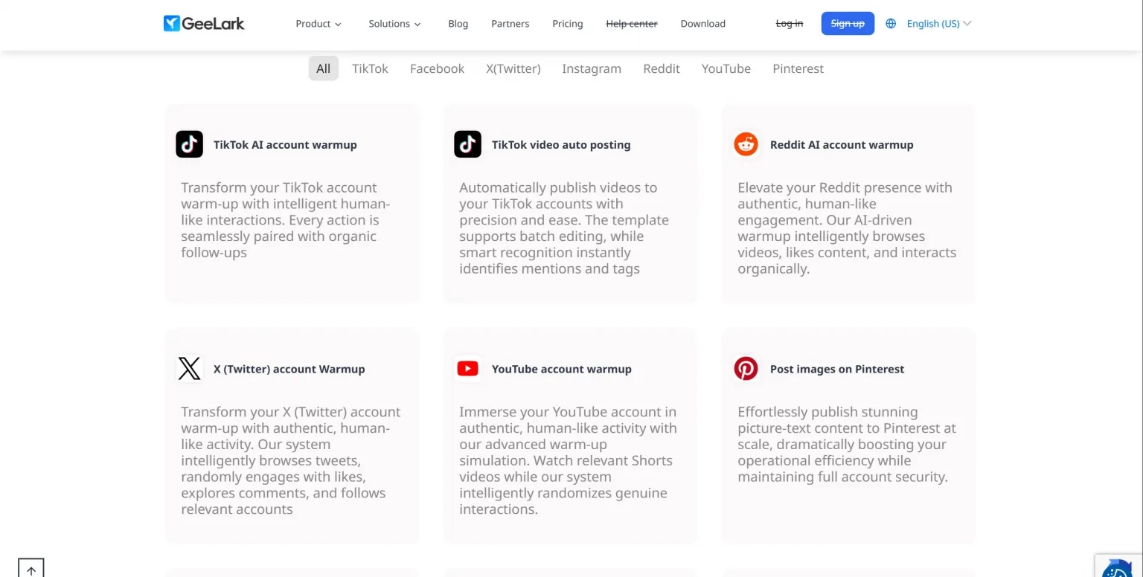Viewport: 1143px width, 577px height.
Task: Select the All filter tab
Action: click(323, 68)
